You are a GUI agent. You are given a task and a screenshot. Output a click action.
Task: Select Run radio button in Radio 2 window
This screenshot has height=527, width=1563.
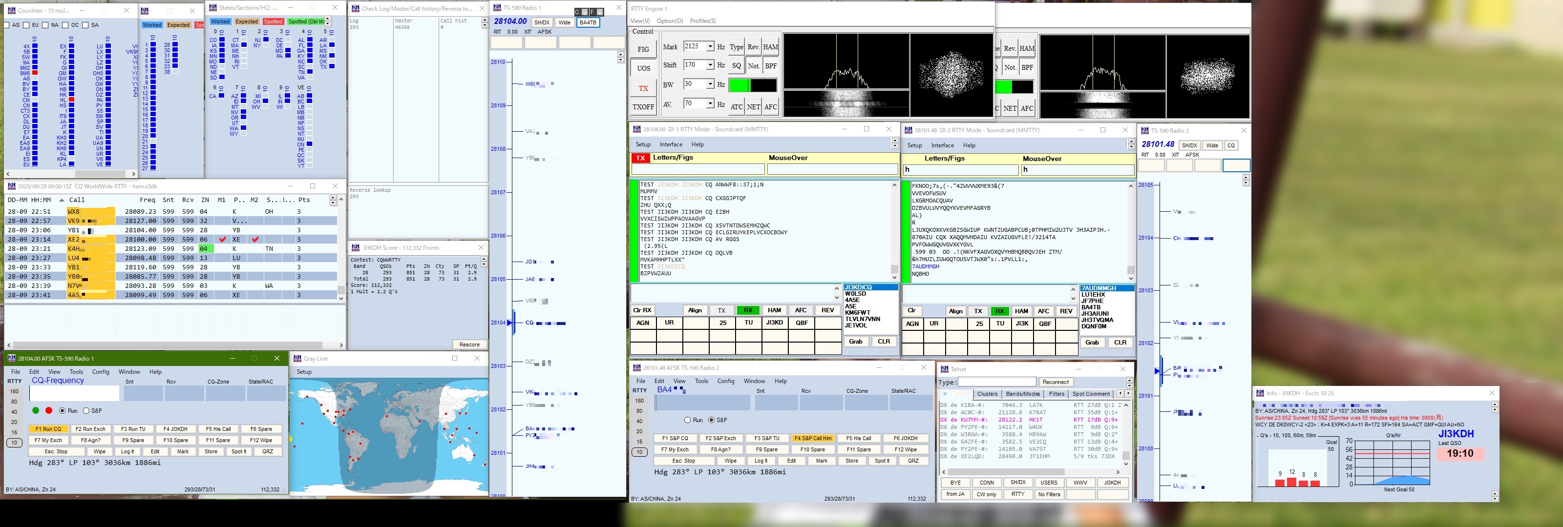[x=687, y=420]
